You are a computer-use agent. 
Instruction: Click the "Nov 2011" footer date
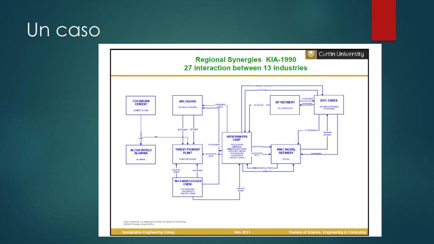coord(242,232)
